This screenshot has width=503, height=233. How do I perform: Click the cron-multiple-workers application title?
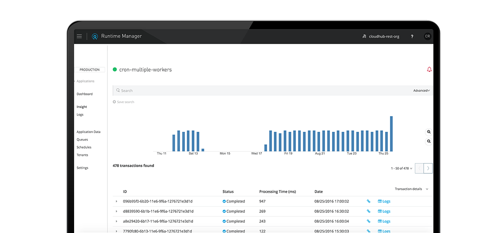[x=146, y=69]
